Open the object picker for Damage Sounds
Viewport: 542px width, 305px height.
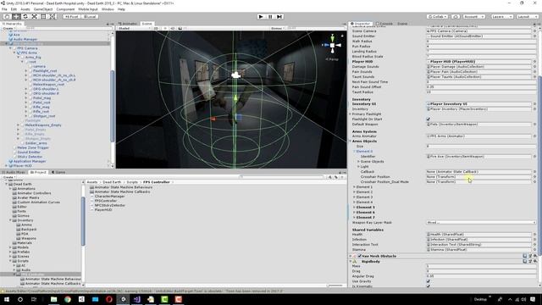534,66
